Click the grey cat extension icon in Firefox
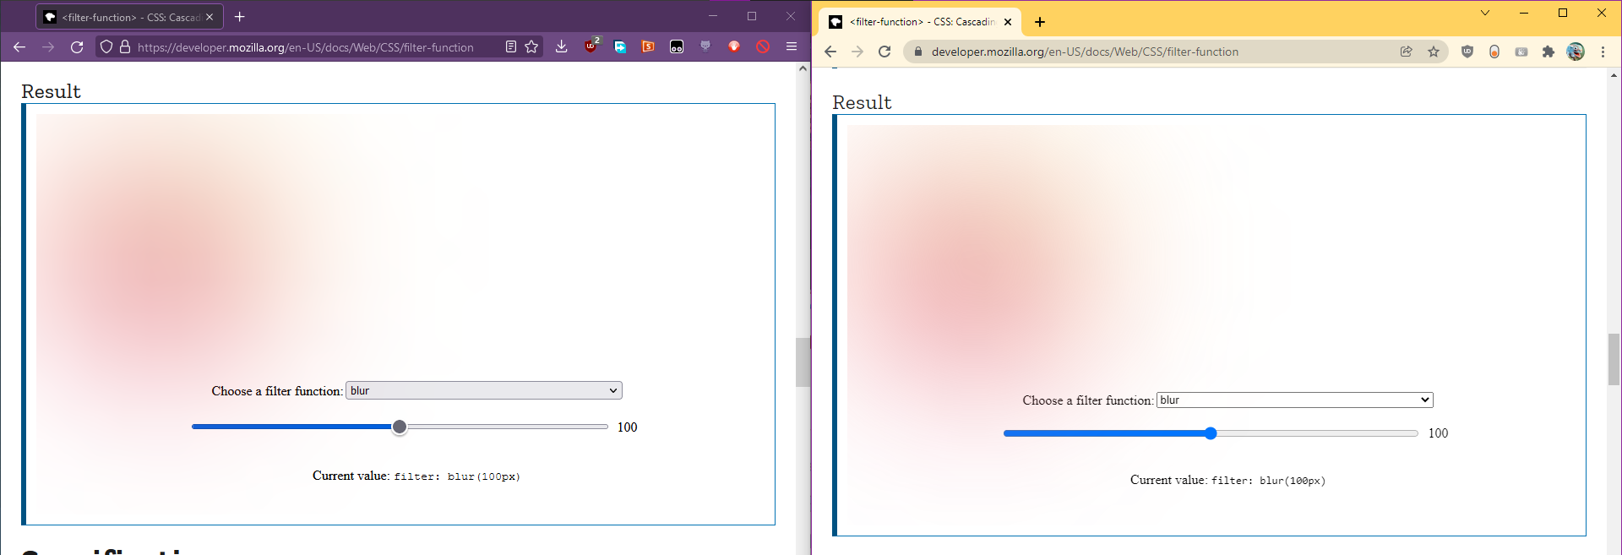The image size is (1622, 555). [x=705, y=46]
